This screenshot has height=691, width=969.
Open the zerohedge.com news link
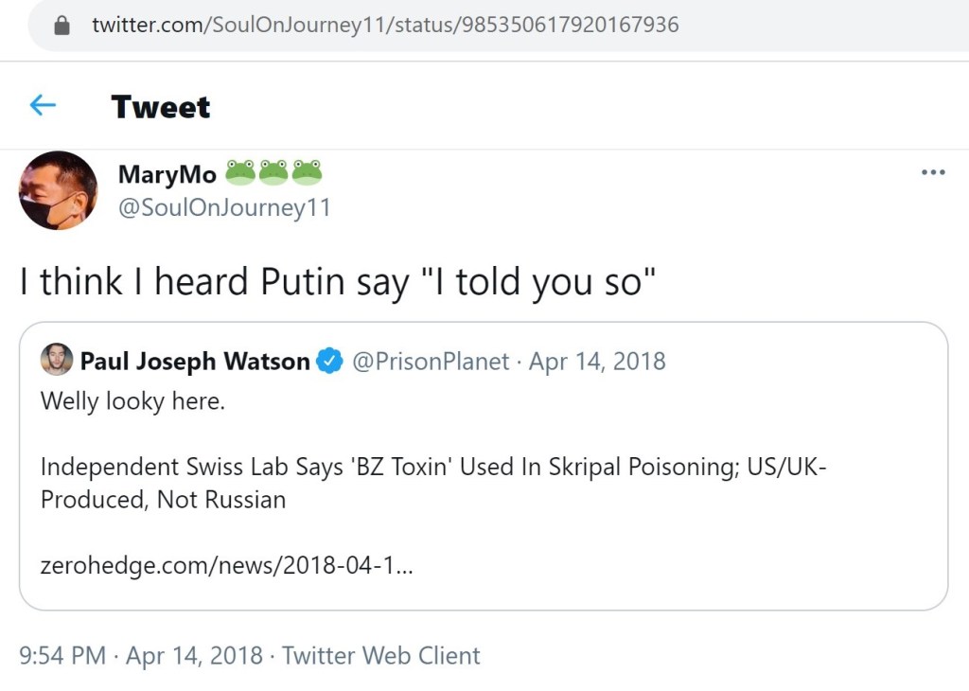tap(226, 566)
